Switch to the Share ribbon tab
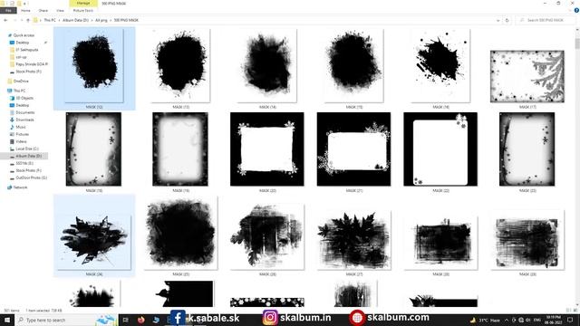Screen dimensions: 580x326 point(43,11)
